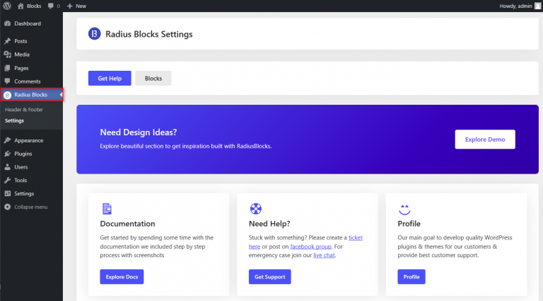543x301 pixels.
Task: Open the facebook group link
Action: coord(310,246)
